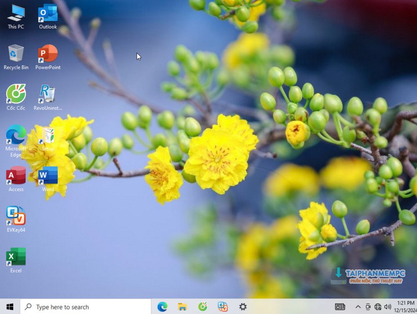Viewport: 417px width, 314px height.
Task: Click the 'Type here to search' box
Action: click(x=85, y=307)
